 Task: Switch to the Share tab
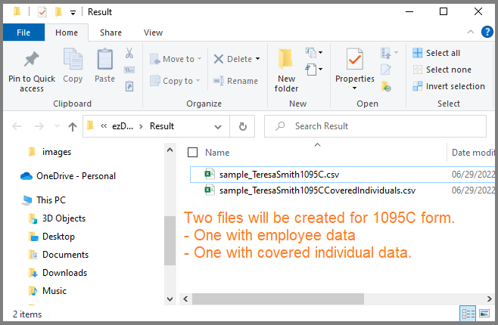click(x=110, y=32)
